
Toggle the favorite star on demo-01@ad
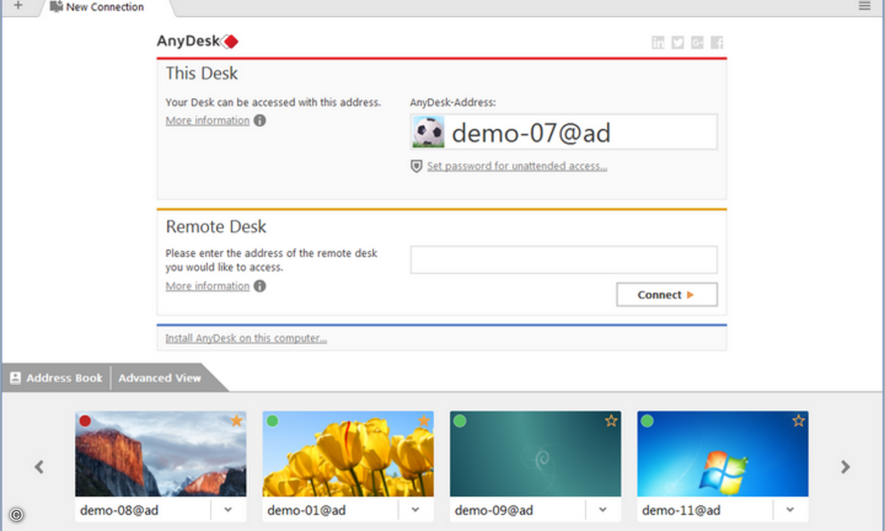pyautogui.click(x=423, y=421)
